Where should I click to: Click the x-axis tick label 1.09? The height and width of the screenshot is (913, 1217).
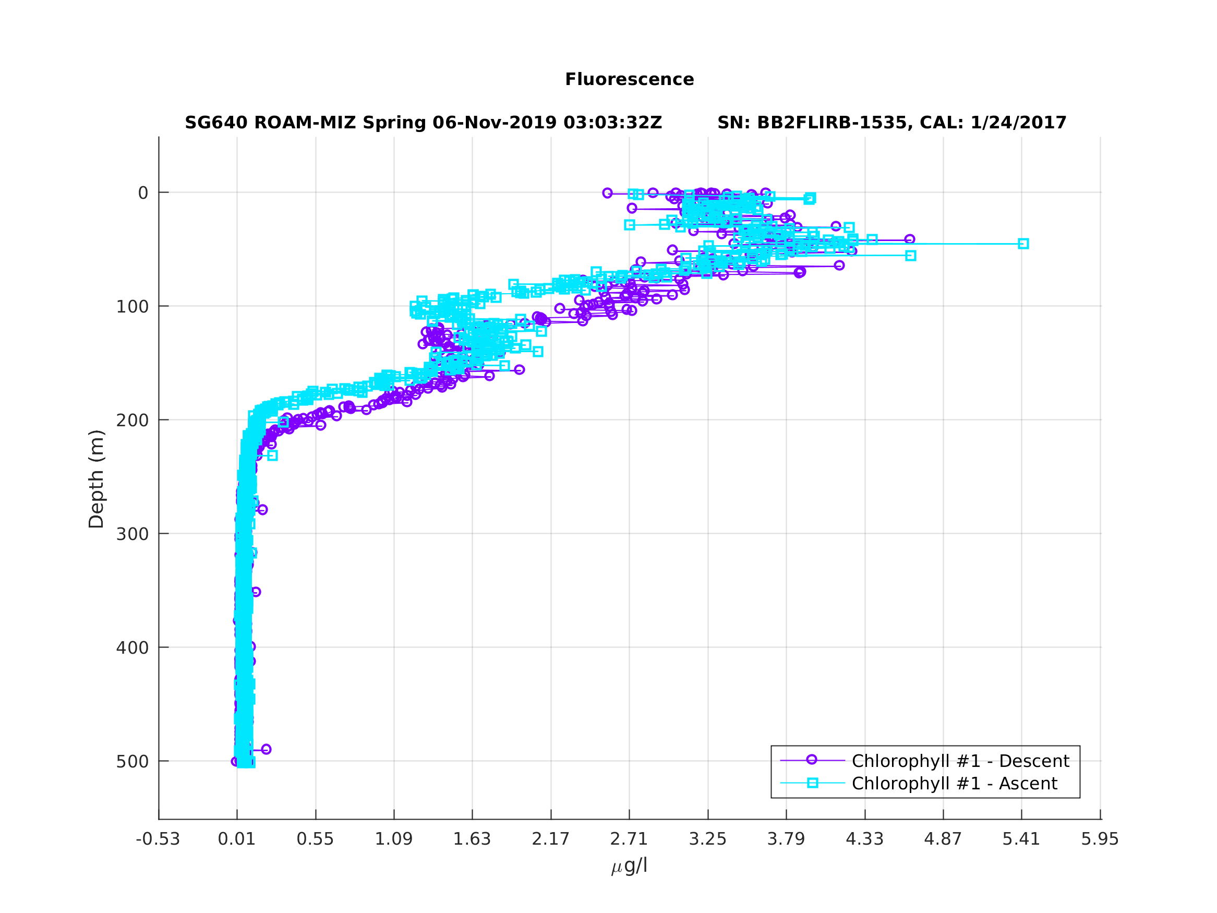click(394, 839)
